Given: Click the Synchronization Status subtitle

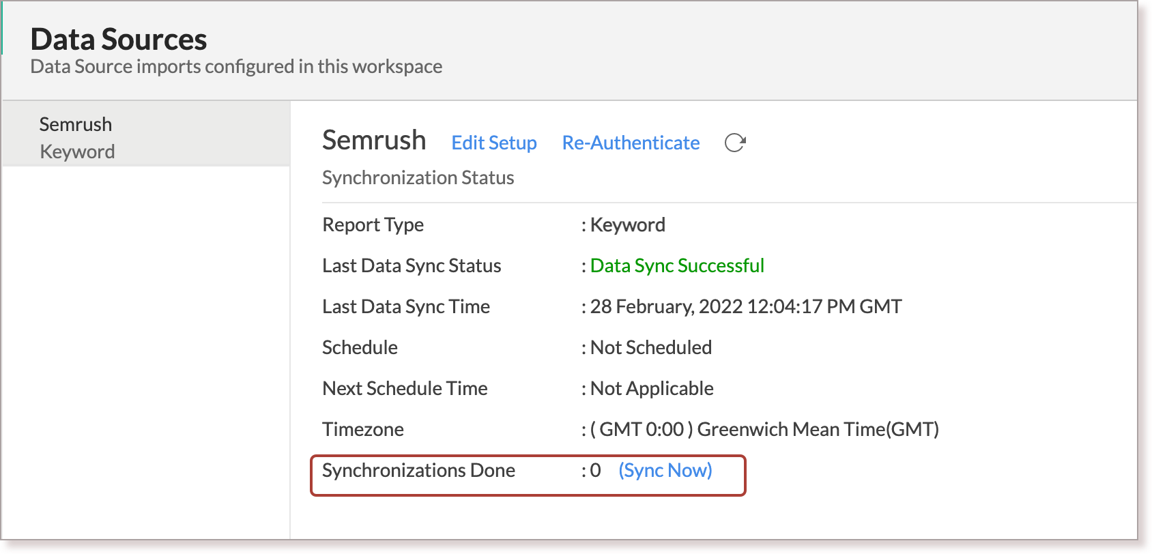Looking at the screenshot, I should point(418,177).
